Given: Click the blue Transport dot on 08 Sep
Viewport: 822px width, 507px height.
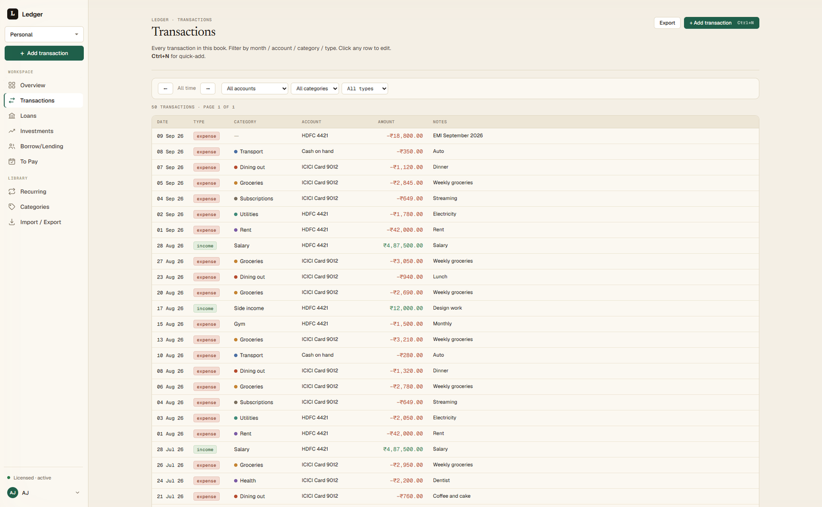Looking at the screenshot, I should (x=236, y=152).
